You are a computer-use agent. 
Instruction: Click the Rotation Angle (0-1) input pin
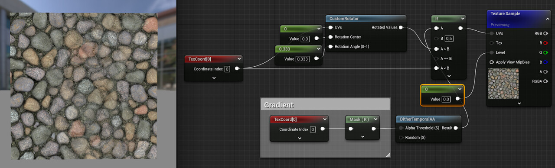[331, 47]
